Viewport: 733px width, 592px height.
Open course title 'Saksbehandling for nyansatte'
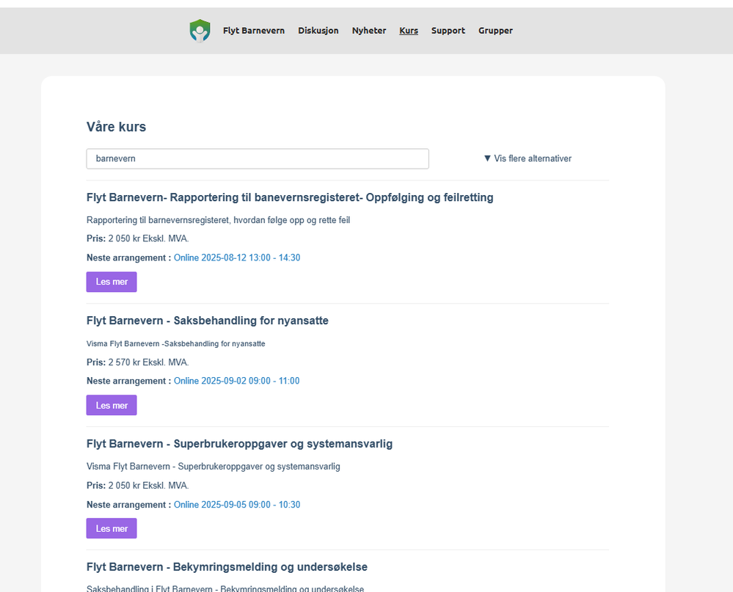tap(208, 321)
